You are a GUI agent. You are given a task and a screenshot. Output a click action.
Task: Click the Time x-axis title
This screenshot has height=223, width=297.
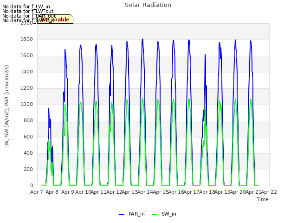coord(263,199)
